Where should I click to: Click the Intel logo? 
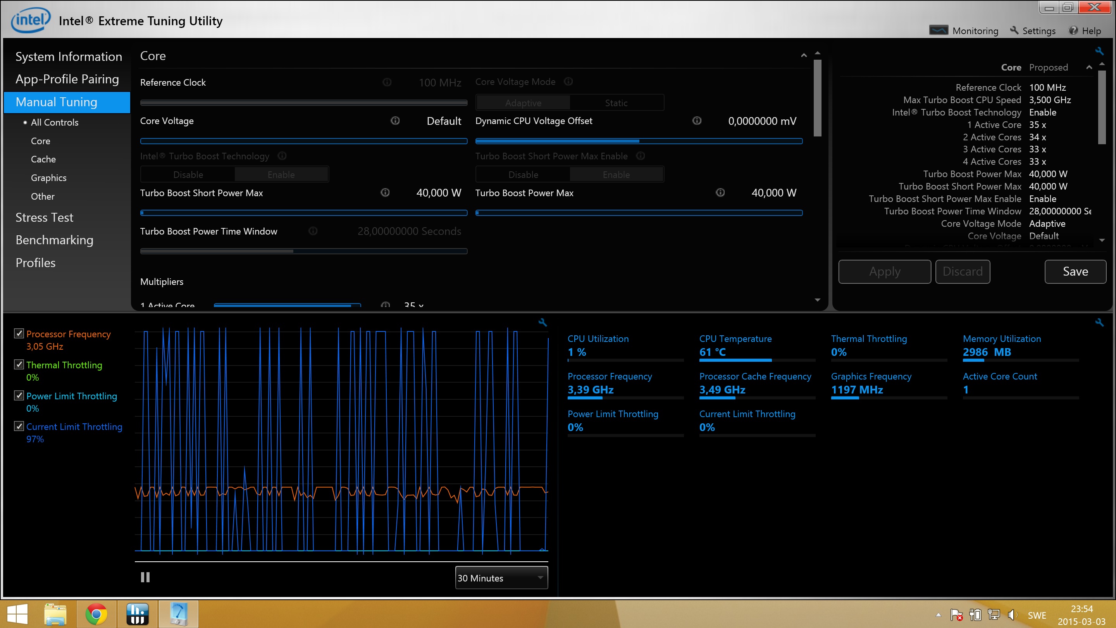[30, 20]
